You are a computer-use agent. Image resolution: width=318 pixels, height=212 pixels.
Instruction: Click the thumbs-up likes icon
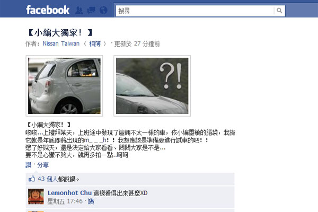pyautogui.click(x=32, y=179)
